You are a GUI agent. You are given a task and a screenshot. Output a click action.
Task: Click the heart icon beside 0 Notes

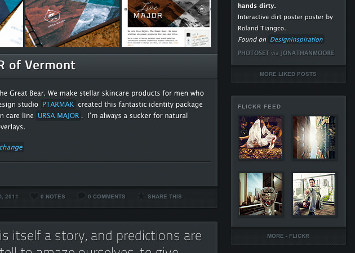pos(34,196)
